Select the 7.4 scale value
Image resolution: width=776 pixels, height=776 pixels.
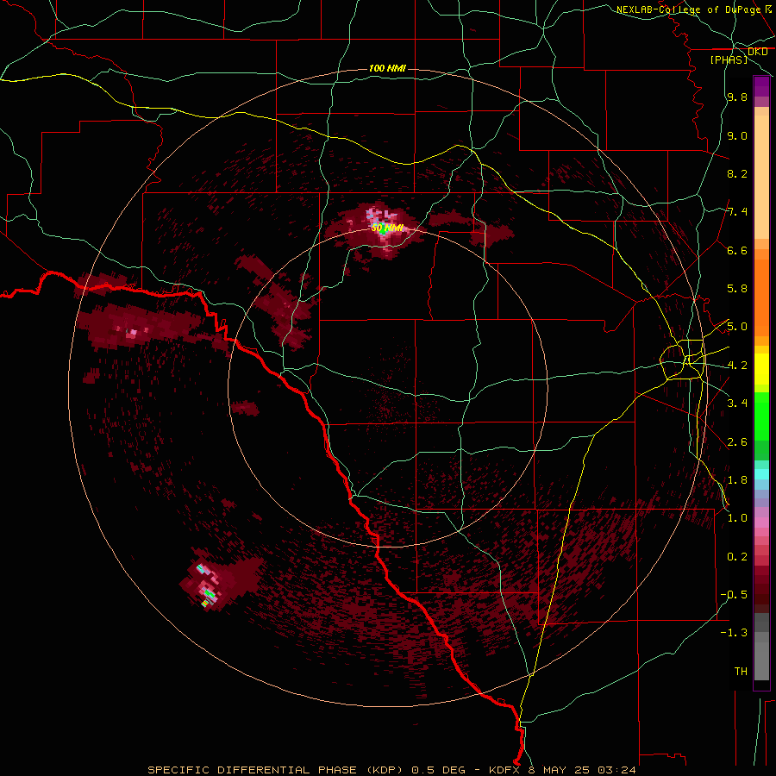737,212
